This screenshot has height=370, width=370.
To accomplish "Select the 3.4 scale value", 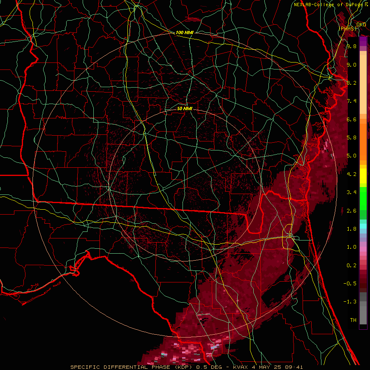I will coord(351,192).
